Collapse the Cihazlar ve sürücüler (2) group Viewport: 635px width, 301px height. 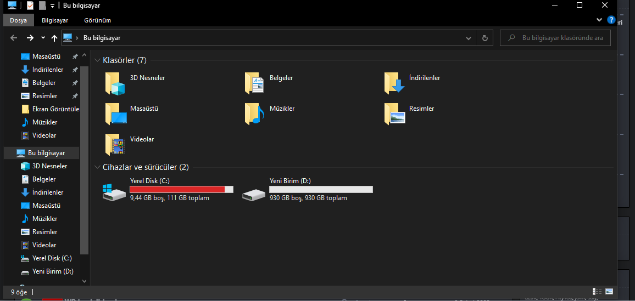click(x=97, y=167)
